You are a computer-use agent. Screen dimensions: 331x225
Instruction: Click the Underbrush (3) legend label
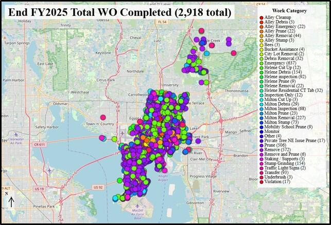pos(278,177)
